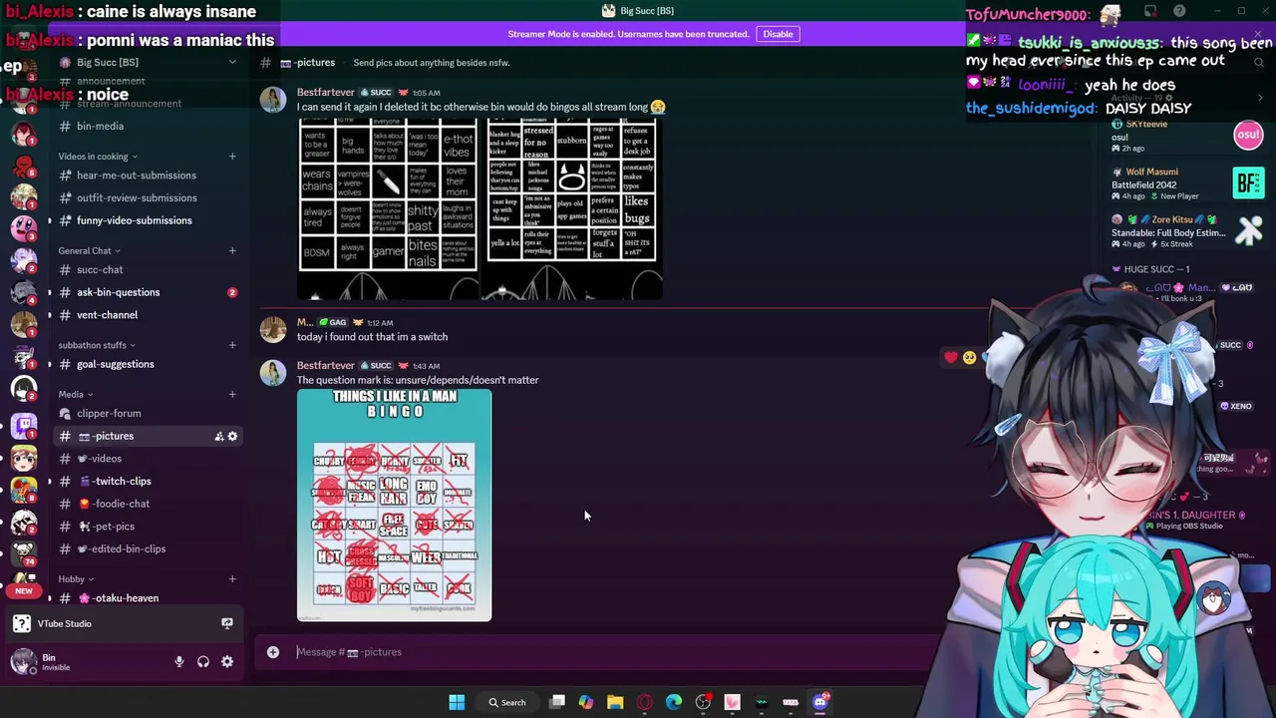Open outfit-review-submissions channel
The width and height of the screenshot is (1276, 718).
148,198
